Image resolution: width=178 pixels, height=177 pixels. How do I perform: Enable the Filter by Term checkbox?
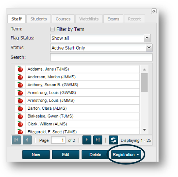(52, 29)
